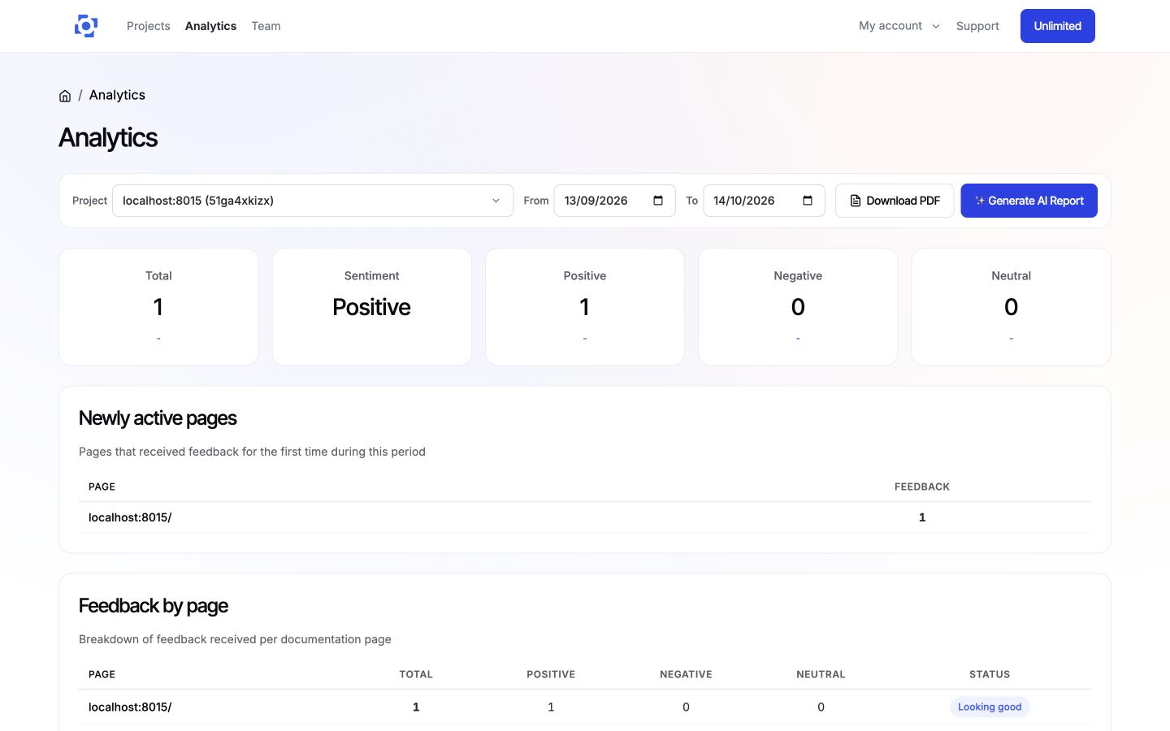Click the POSITIVE column header
This screenshot has height=731, width=1170.
(551, 674)
